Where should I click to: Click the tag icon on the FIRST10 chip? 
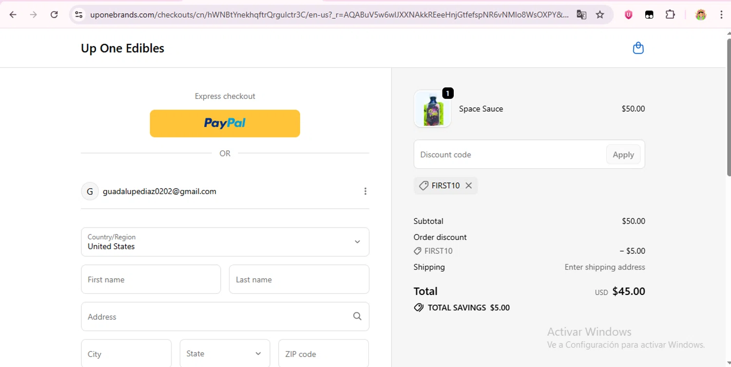(424, 185)
